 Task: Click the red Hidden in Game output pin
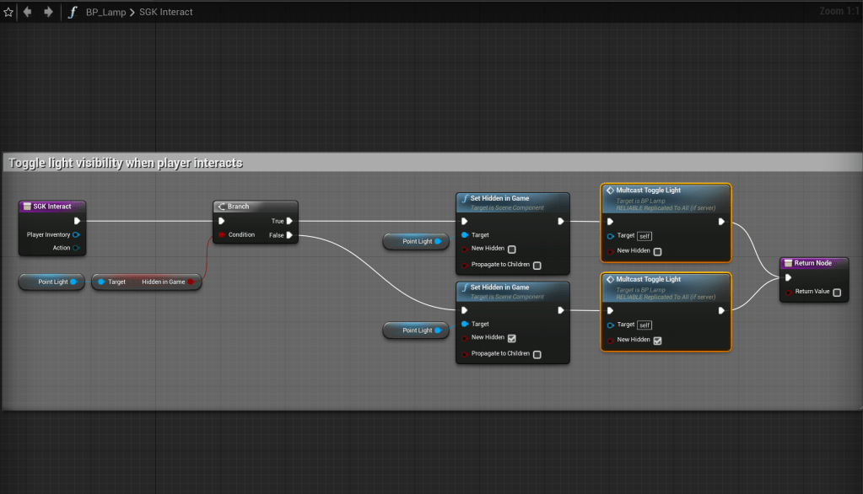[x=191, y=282]
